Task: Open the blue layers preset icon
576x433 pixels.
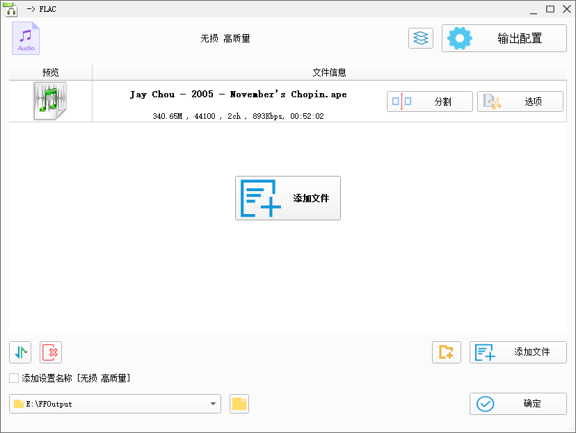Action: (x=420, y=38)
